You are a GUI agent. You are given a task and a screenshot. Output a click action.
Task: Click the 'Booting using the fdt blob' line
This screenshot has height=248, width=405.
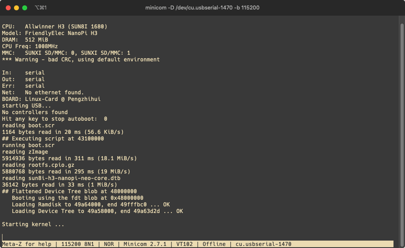(77, 198)
